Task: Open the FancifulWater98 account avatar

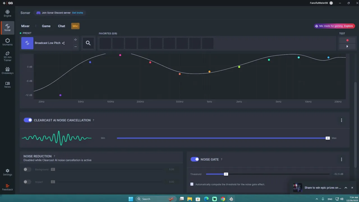Action: pos(331,3)
